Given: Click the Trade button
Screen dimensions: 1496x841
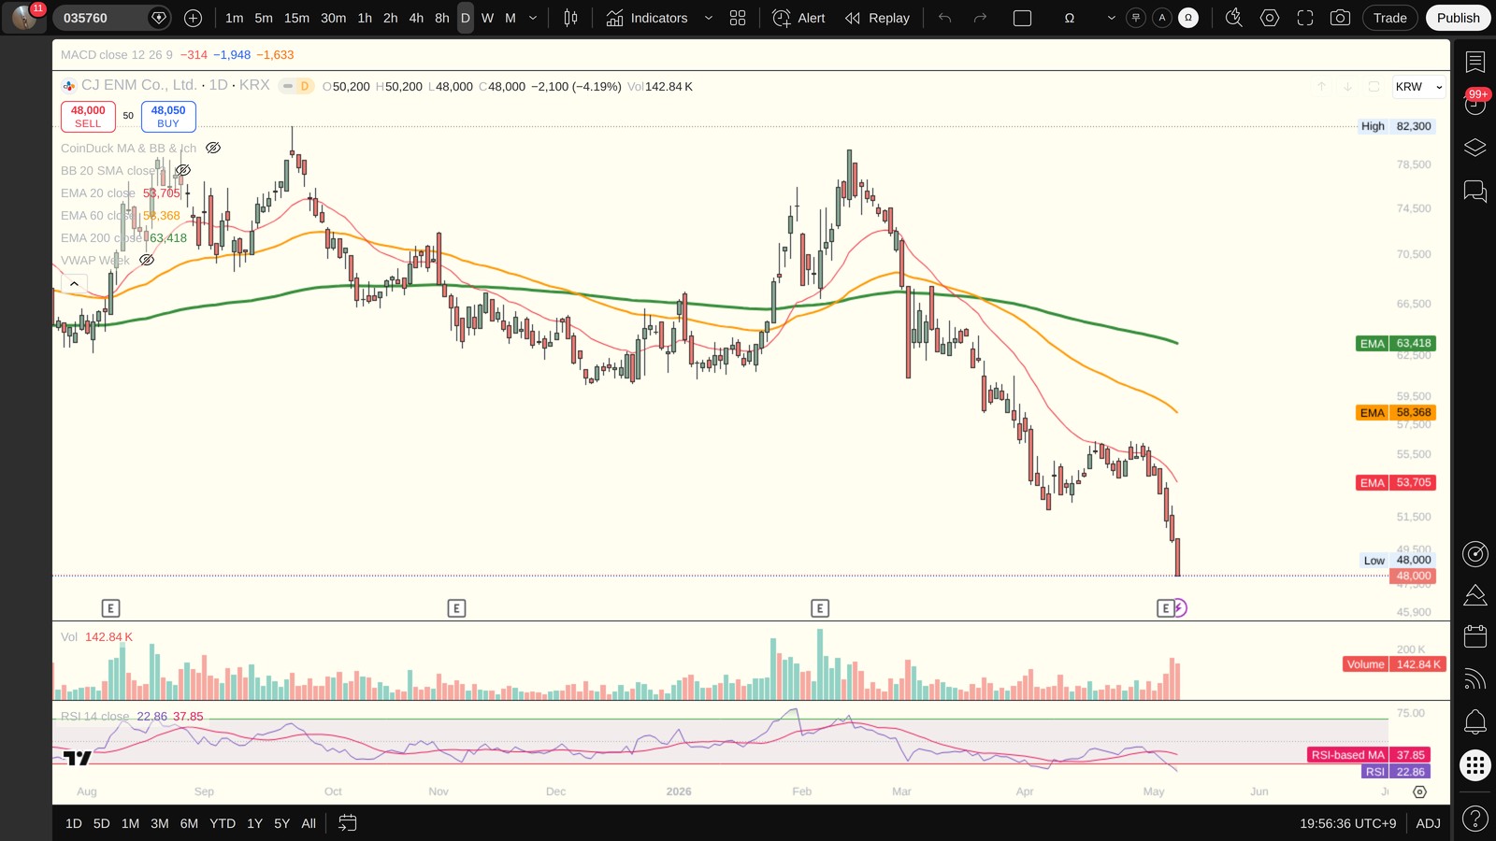Looking at the screenshot, I should tap(1389, 18).
